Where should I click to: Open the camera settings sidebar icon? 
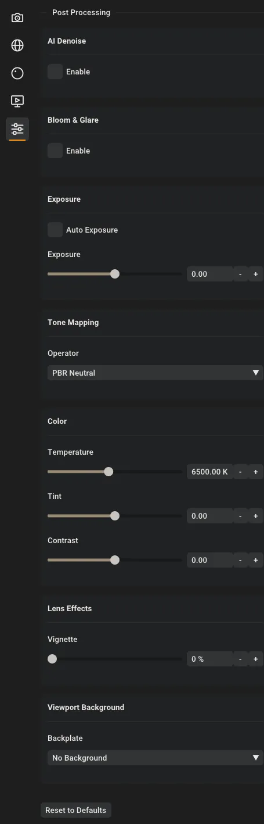pos(17,17)
